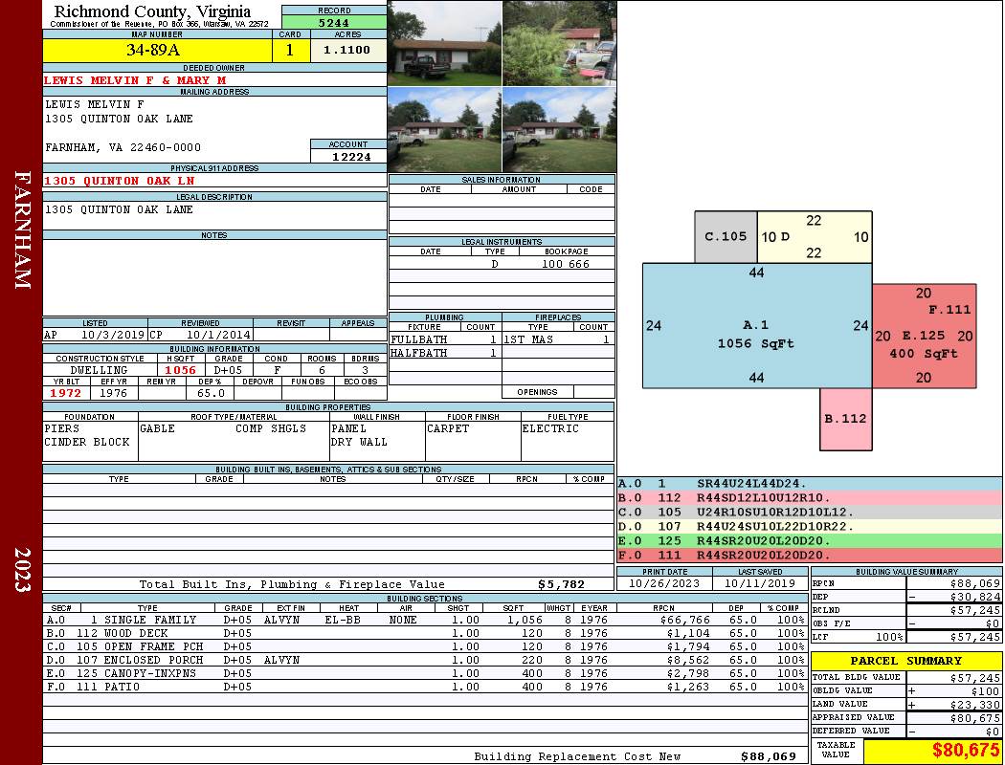Image resolution: width=1005 pixels, height=765 pixels.
Task: Open the top-right vehicles photo thumbnail
Action: tap(560, 43)
